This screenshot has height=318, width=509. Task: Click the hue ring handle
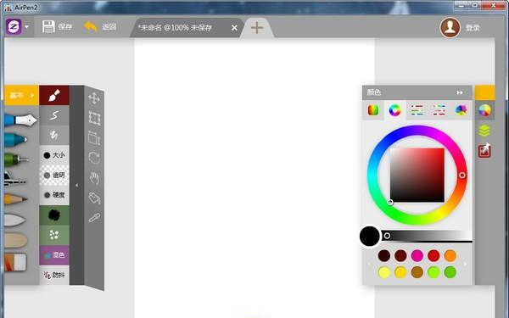[x=462, y=176]
